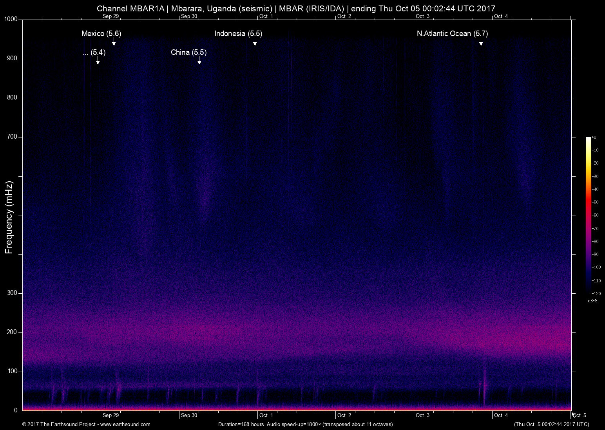Click the arrow marker below Mexico (5.6)
Image resolution: width=605 pixels, height=430 pixels.
[114, 42]
